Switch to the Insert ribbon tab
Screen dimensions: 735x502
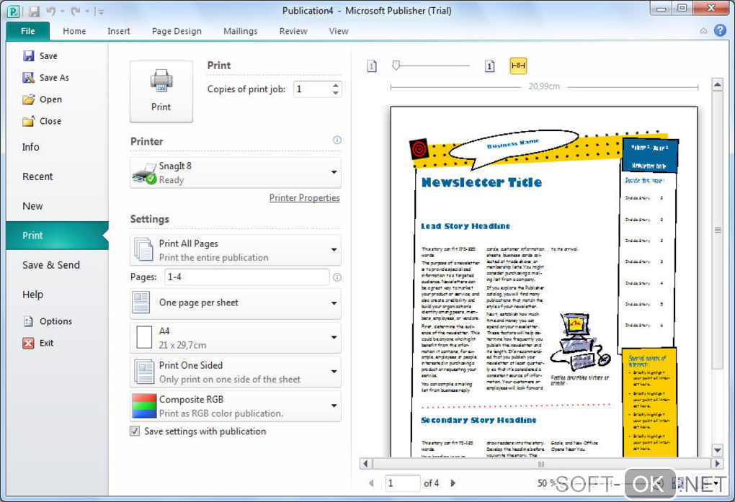[119, 31]
